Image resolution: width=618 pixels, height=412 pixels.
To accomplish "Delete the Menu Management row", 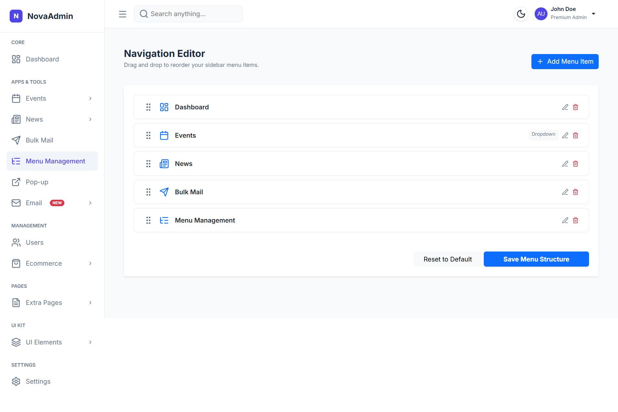I will (x=576, y=220).
